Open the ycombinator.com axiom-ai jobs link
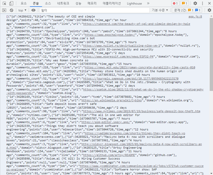This screenshot has height=175, width=213. click(x=142, y=166)
